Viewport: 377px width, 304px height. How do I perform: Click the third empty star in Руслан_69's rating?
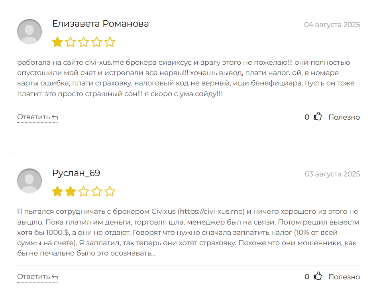pos(84,191)
